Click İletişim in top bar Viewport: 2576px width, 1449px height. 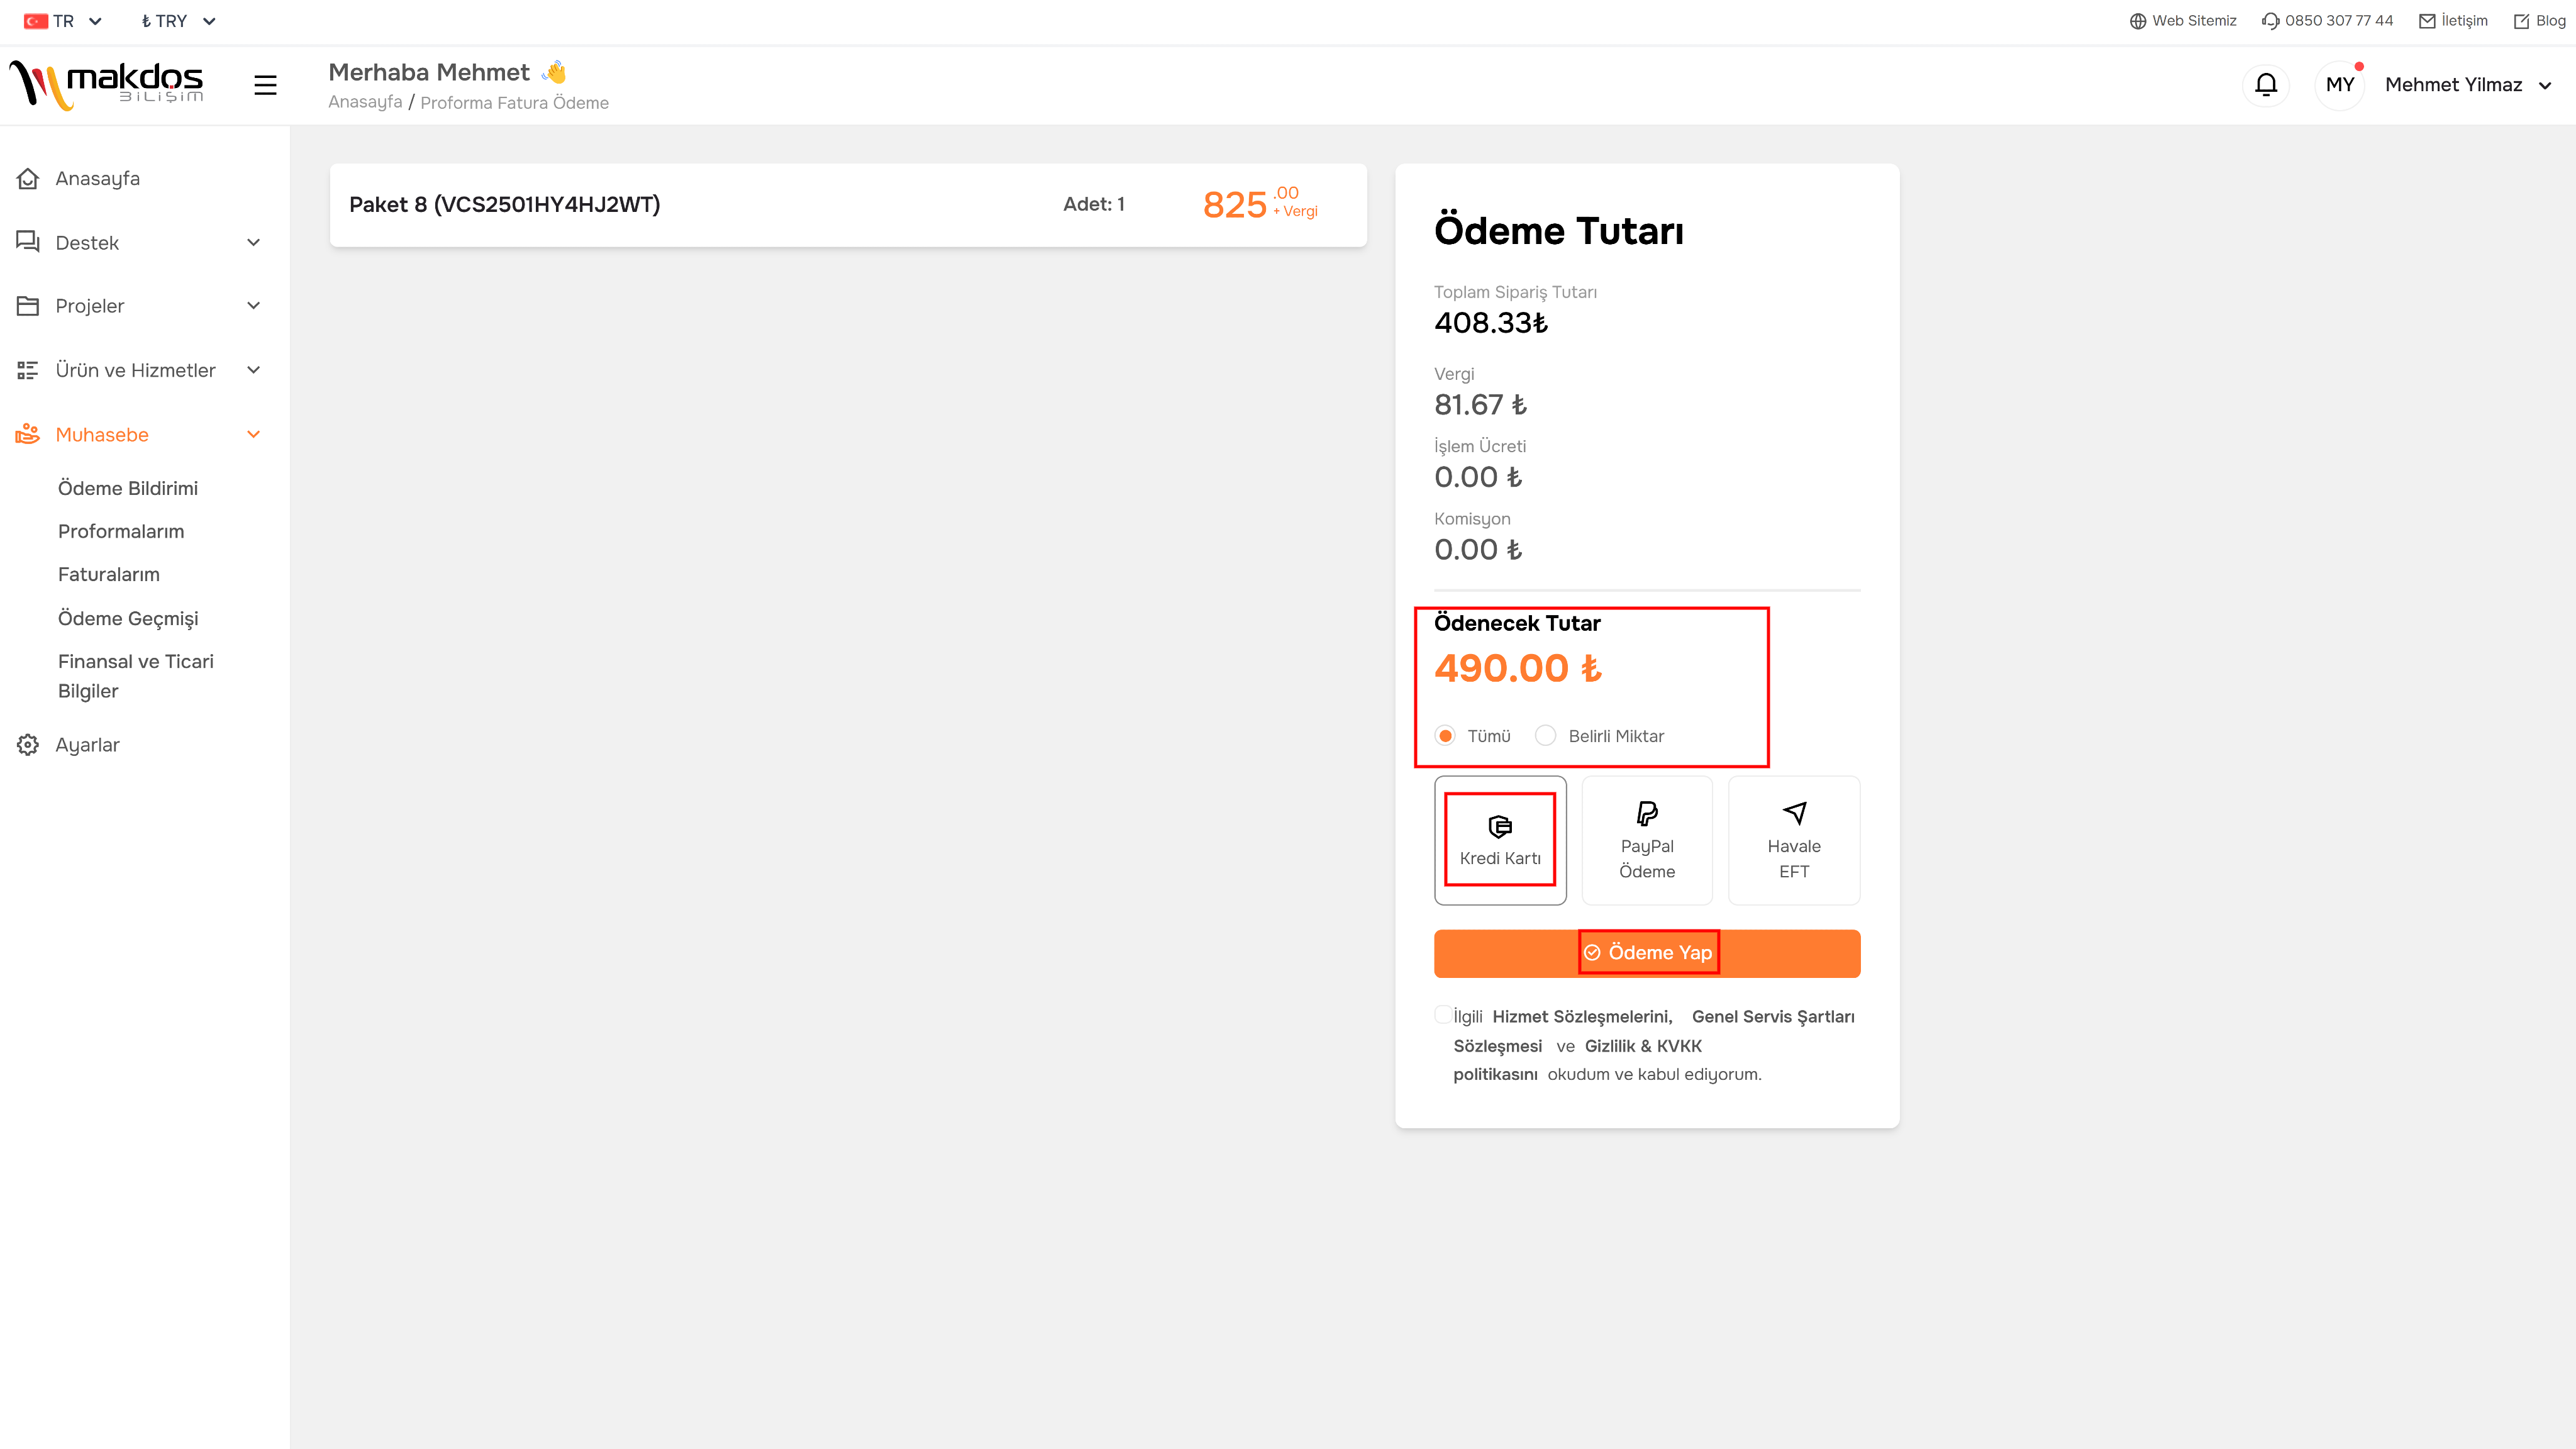(2464, 21)
